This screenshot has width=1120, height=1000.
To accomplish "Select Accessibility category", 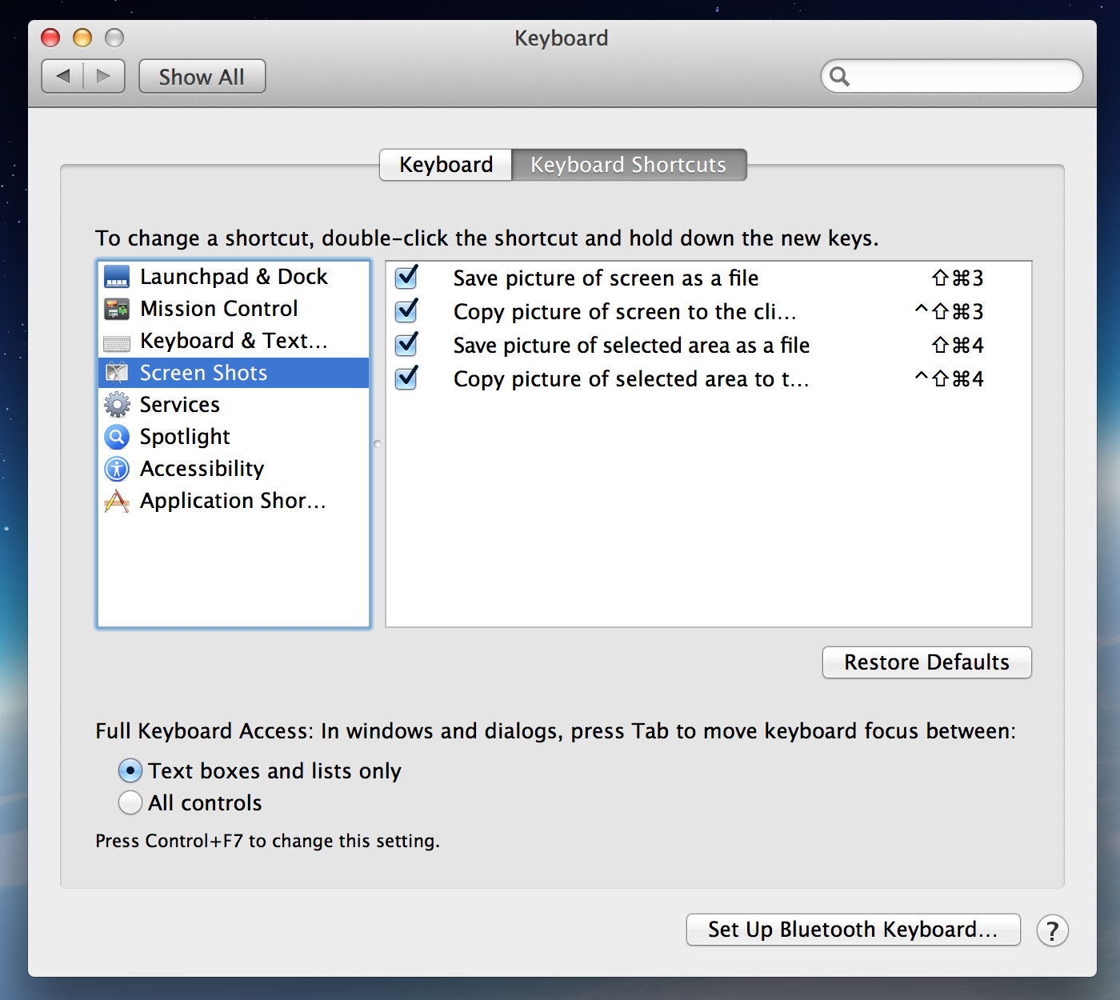I will [234, 469].
